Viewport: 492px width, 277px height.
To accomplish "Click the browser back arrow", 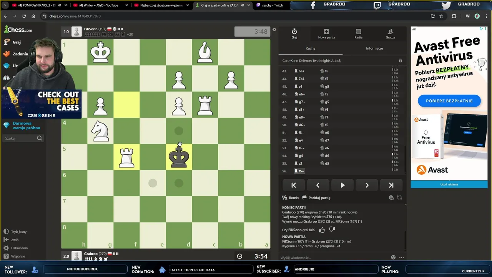I will (x=5, y=16).
